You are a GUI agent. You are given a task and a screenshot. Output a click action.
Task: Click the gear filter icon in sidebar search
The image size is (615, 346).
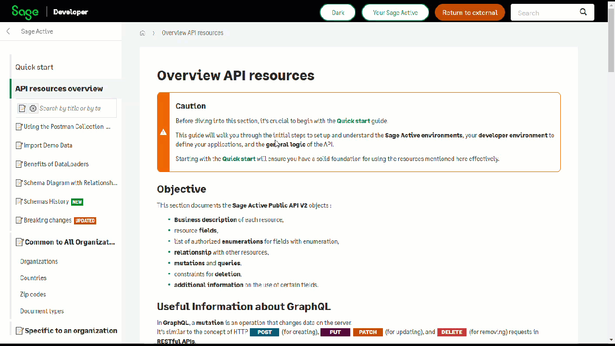[33, 108]
